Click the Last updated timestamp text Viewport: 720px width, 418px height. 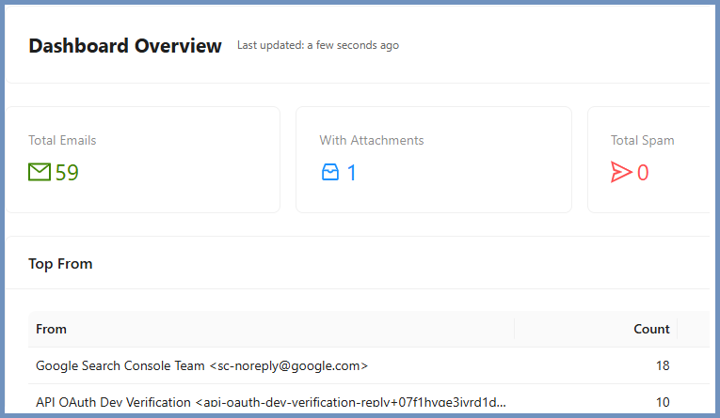click(x=317, y=45)
